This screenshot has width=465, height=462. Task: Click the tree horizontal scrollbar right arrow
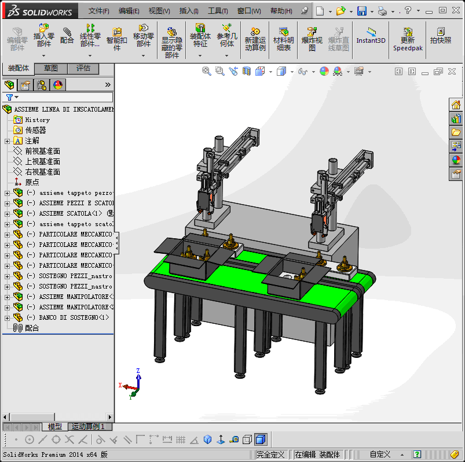point(110,417)
